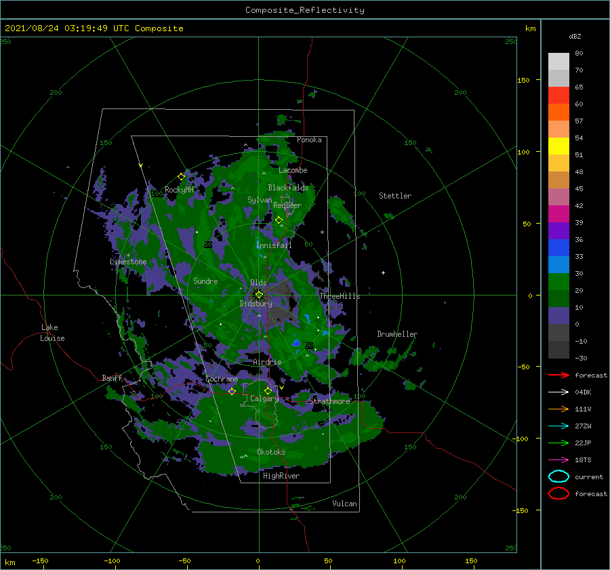Click the red 'forecast' ellipse in legend

(558, 493)
